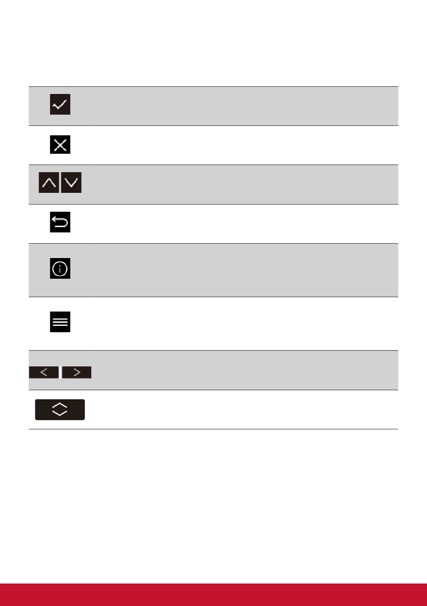Select the white cell beside the X icon
This screenshot has height=606, width=427.
pos(245,145)
